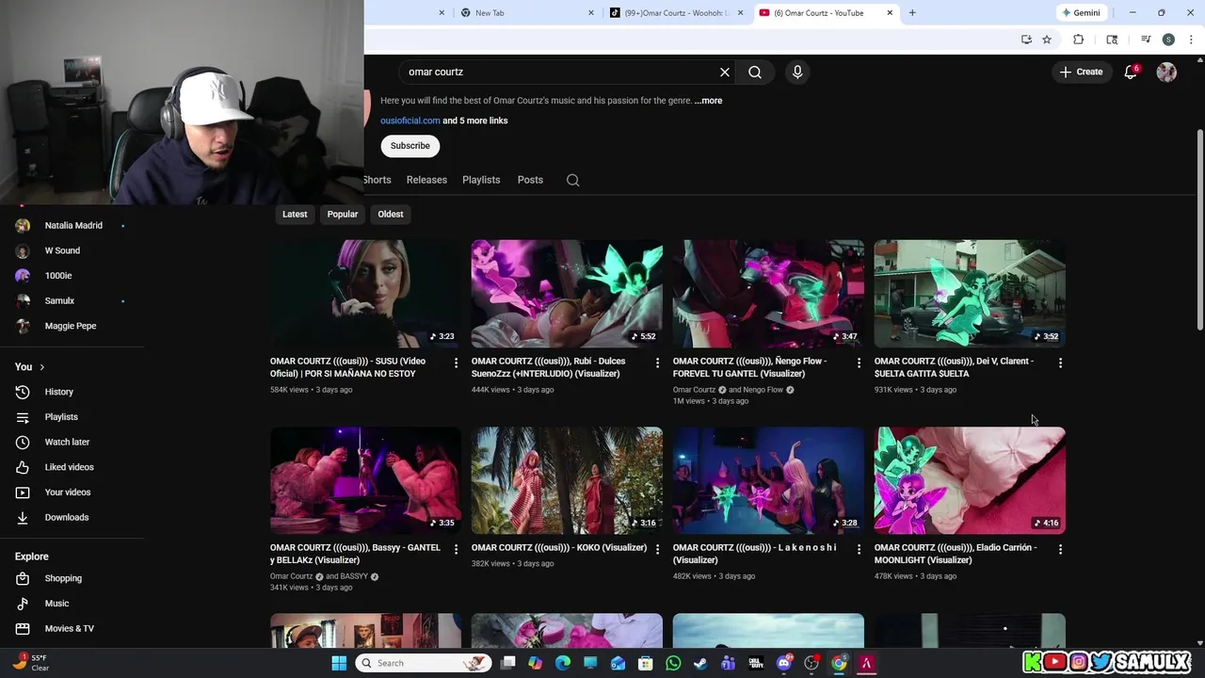Click the Create button
The image size is (1205, 678).
tap(1081, 72)
